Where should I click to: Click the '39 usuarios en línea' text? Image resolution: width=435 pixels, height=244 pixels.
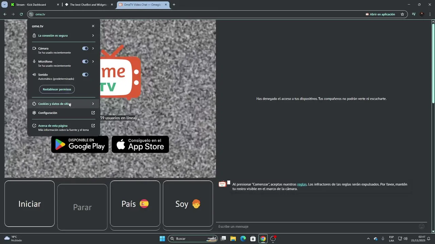[x=118, y=118]
